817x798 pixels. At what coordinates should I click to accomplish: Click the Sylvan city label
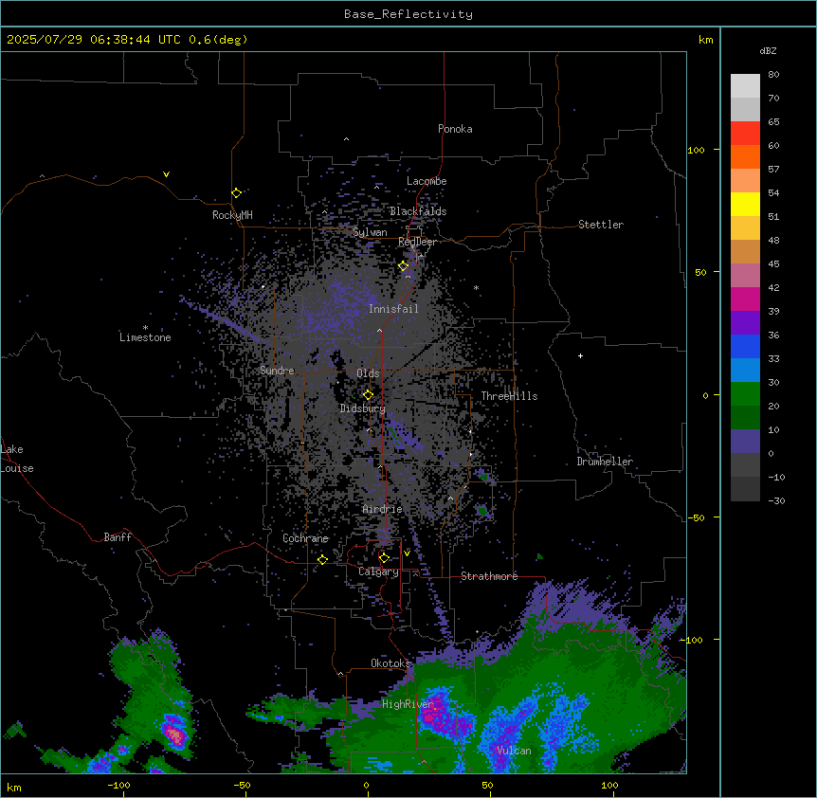pos(370,232)
